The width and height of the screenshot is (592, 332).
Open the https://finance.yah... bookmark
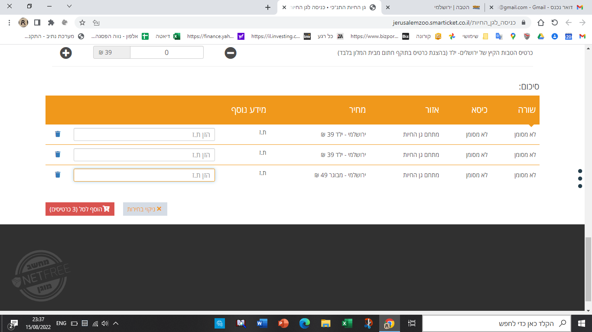tap(216, 36)
